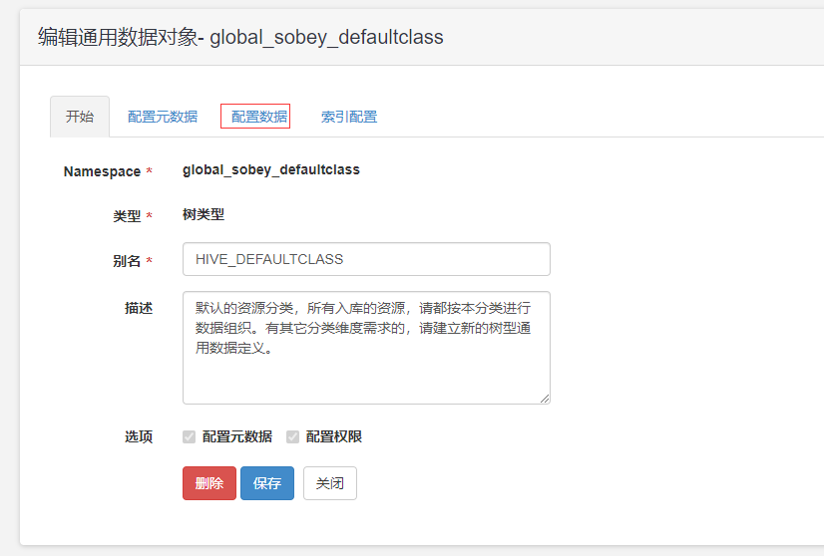The width and height of the screenshot is (824, 556).
Task: Toggle the 配置权限 checkbox
Action: (x=292, y=436)
